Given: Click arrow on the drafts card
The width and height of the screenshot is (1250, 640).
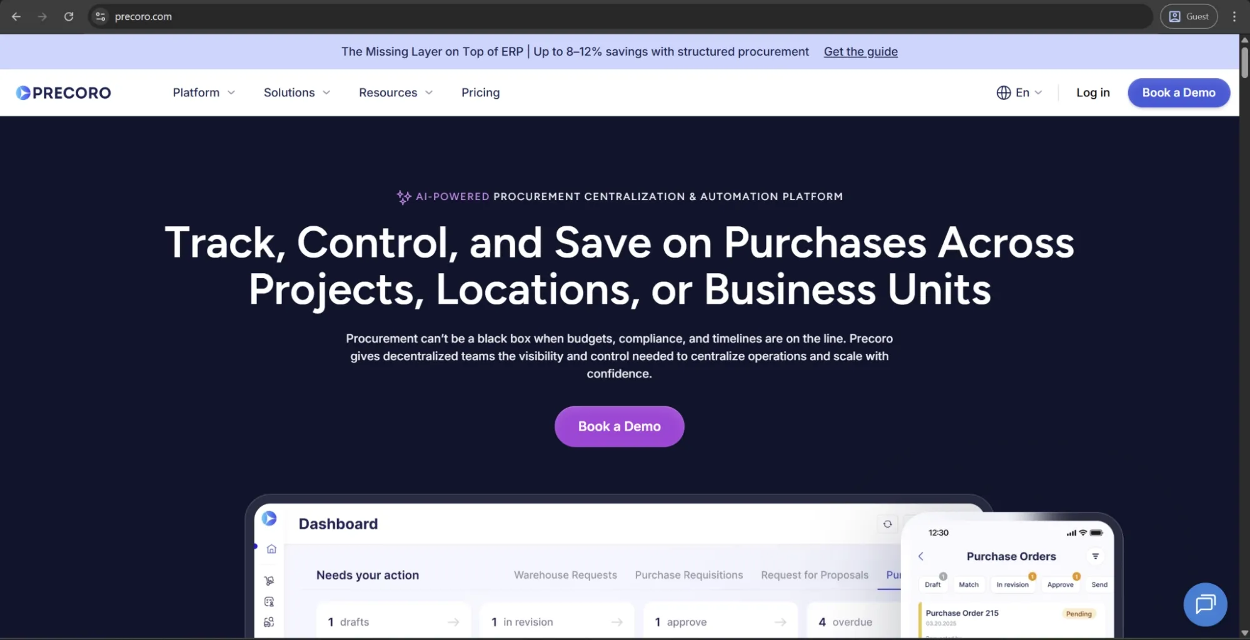Looking at the screenshot, I should click(x=453, y=622).
